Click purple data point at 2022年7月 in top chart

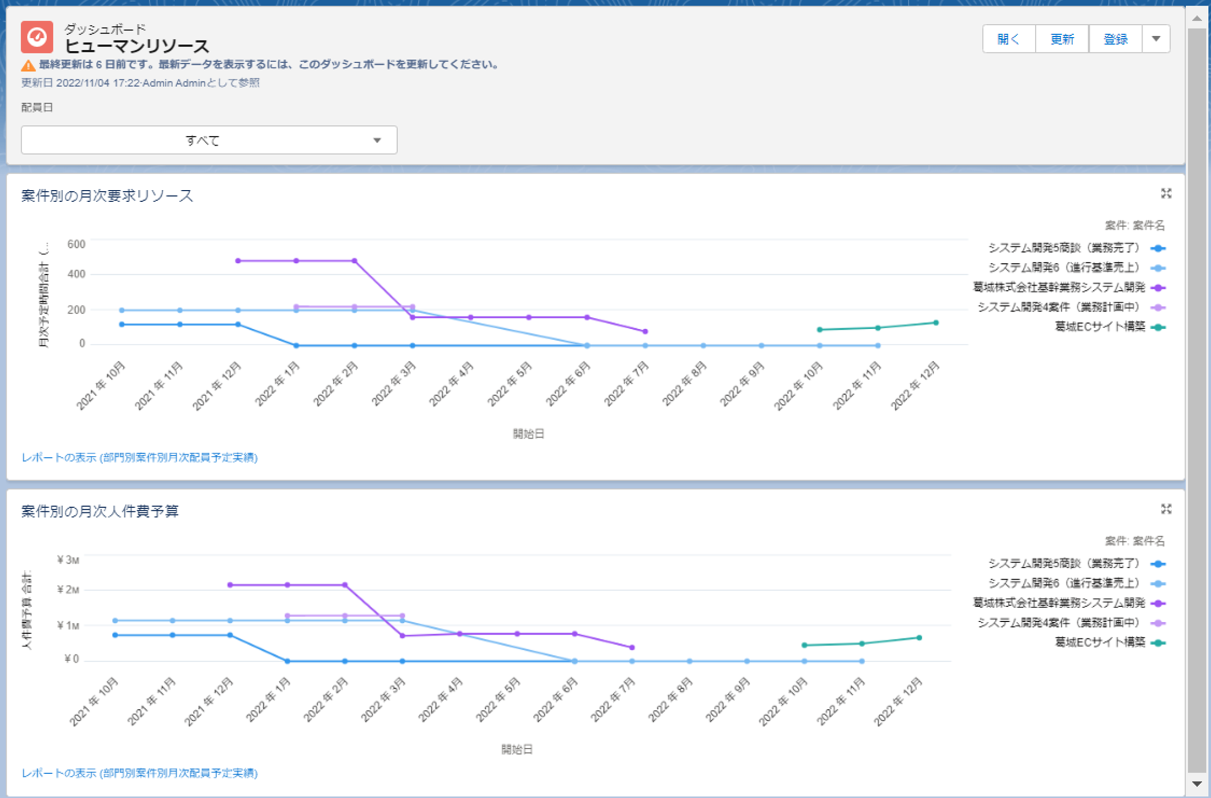click(x=645, y=331)
